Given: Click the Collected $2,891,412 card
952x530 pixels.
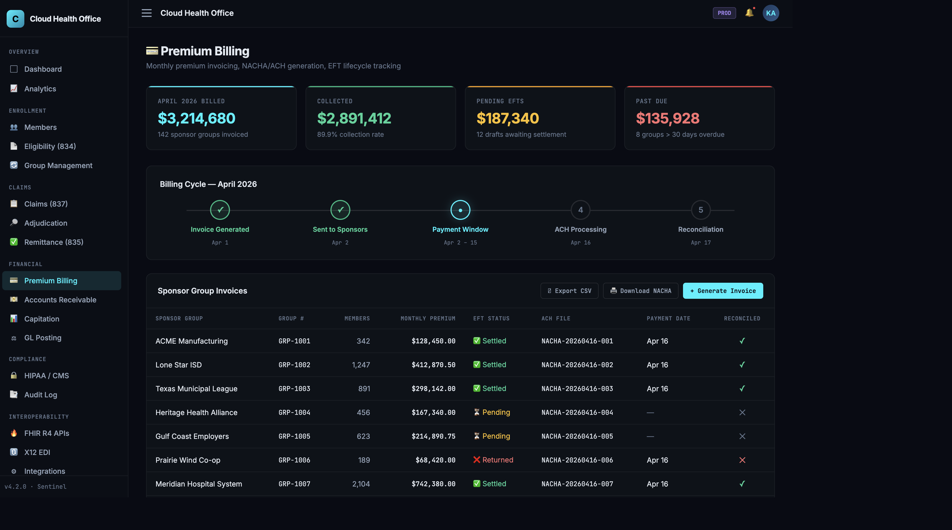Looking at the screenshot, I should [380, 118].
